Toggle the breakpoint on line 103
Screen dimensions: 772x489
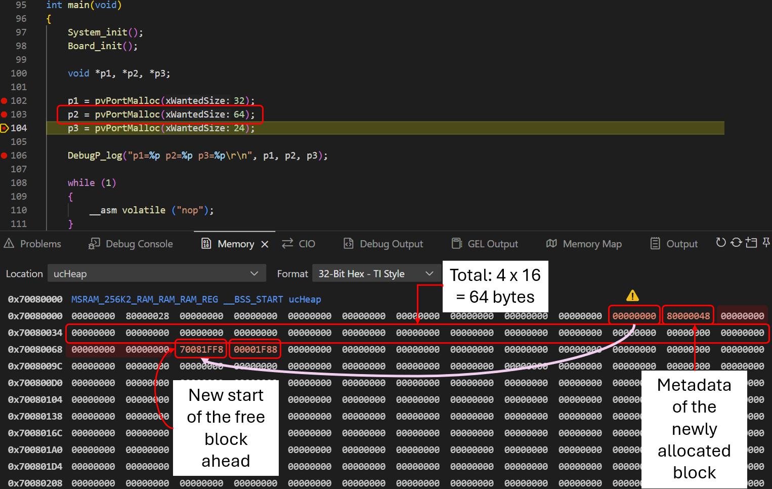4,114
